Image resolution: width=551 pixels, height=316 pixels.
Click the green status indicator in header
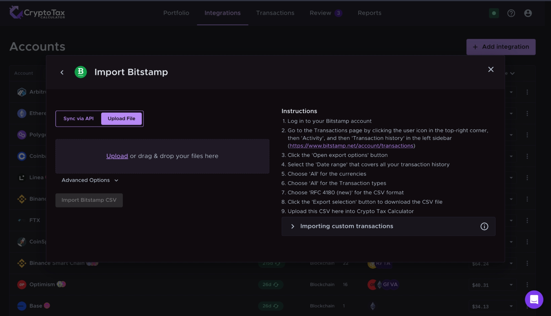pyautogui.click(x=494, y=13)
